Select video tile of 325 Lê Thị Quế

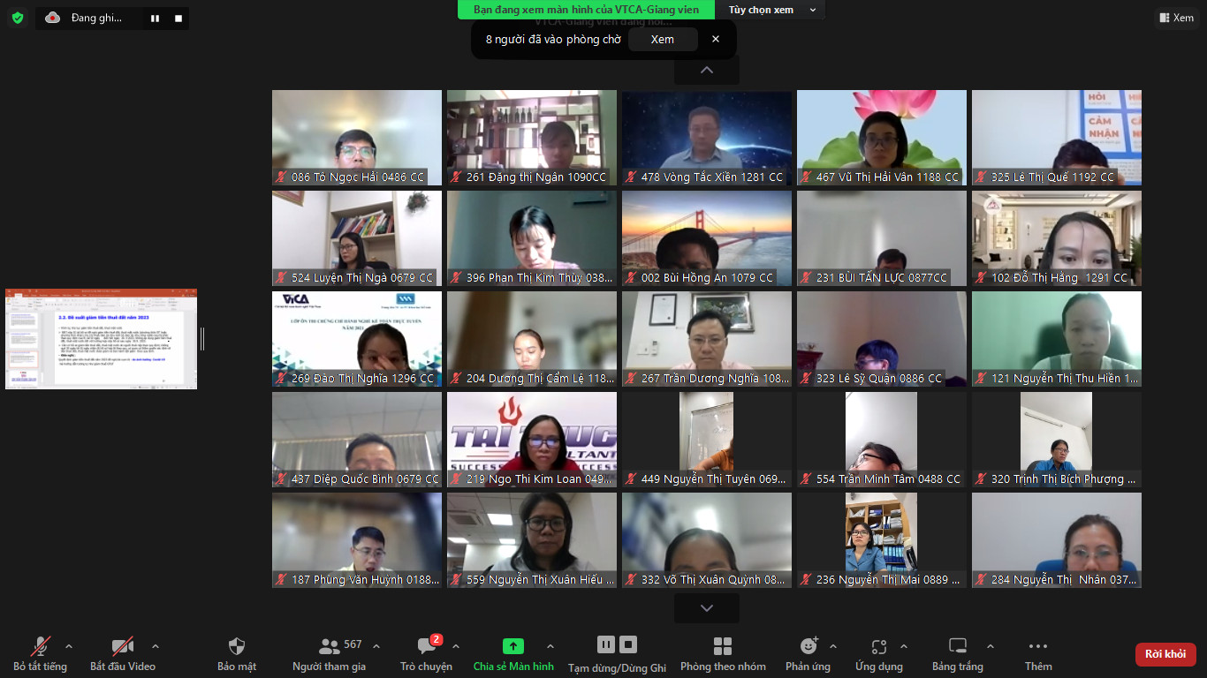(1057, 138)
